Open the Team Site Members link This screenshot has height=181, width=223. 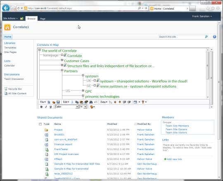coord(177,126)
